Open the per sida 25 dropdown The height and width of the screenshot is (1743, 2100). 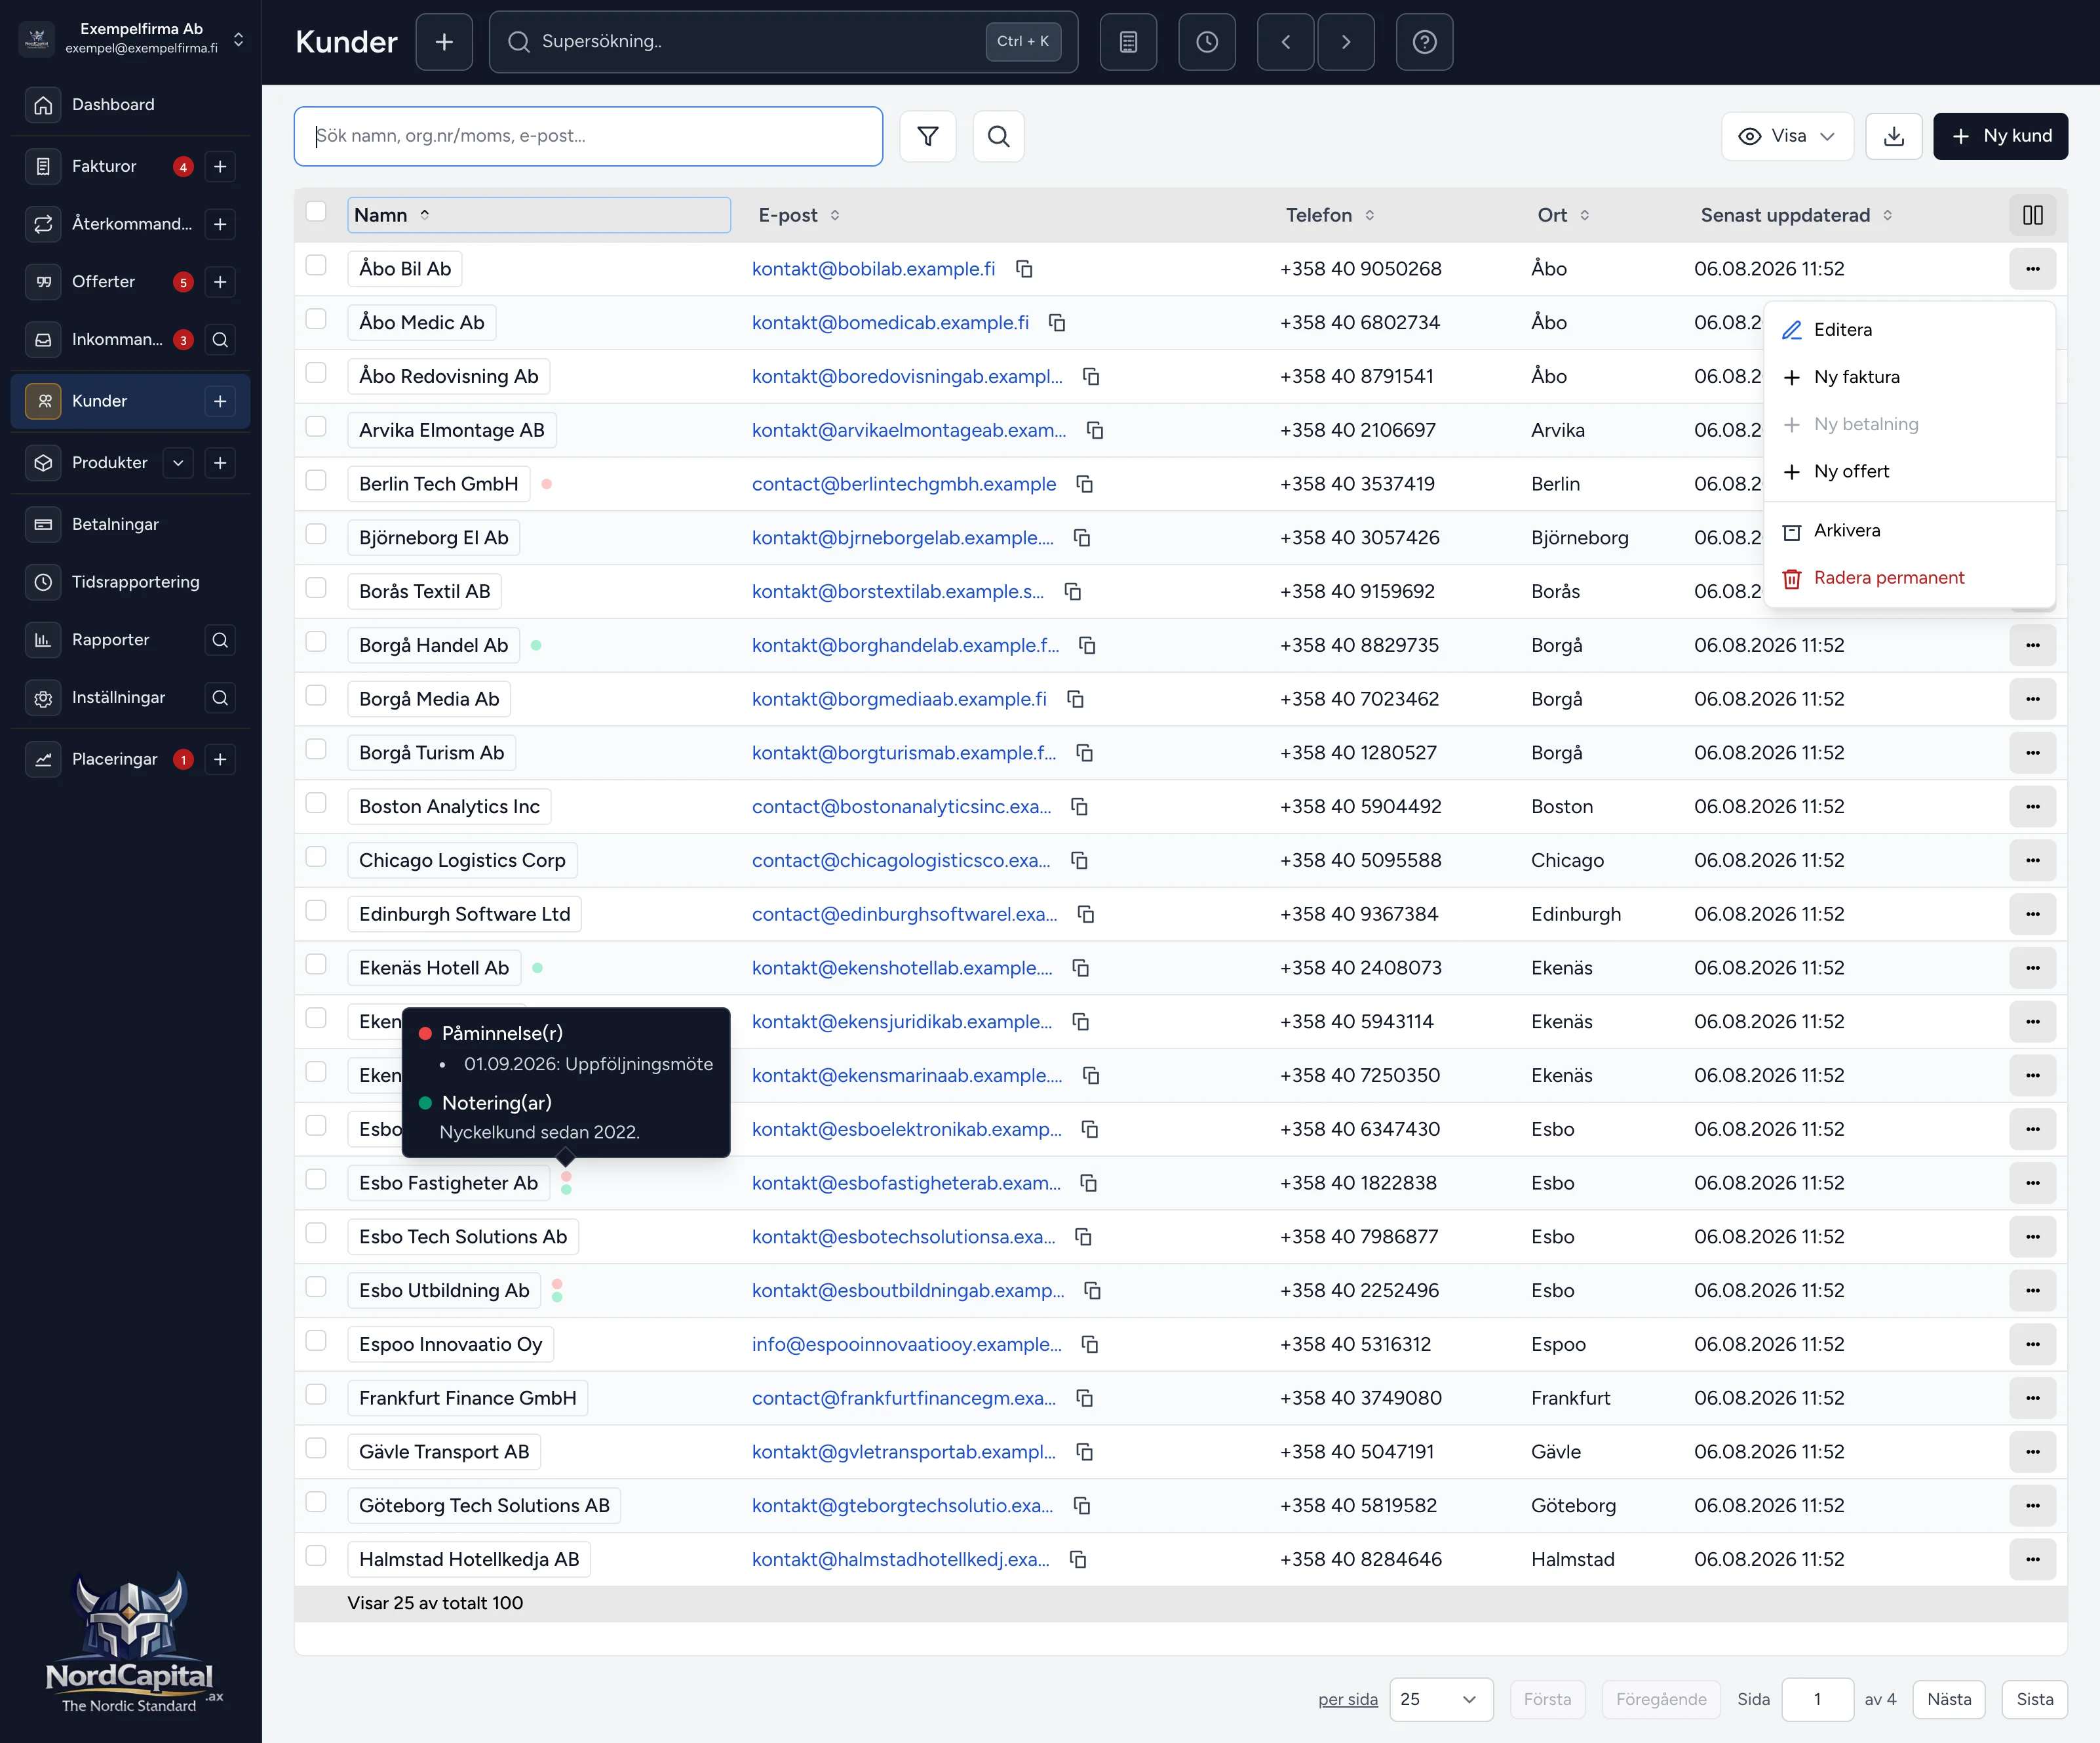pos(1441,1699)
